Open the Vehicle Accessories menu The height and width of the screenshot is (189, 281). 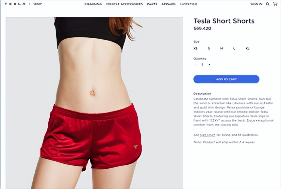pyautogui.click(x=124, y=4)
